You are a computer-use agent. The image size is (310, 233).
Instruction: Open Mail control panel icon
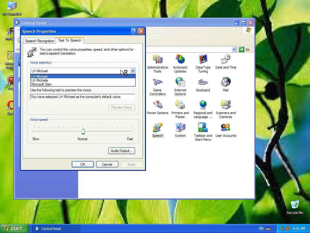(x=226, y=85)
